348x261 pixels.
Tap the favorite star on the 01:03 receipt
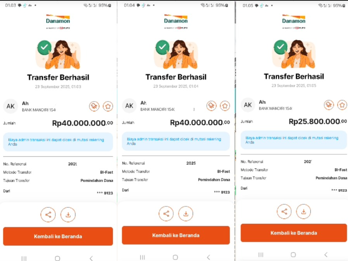(x=108, y=106)
